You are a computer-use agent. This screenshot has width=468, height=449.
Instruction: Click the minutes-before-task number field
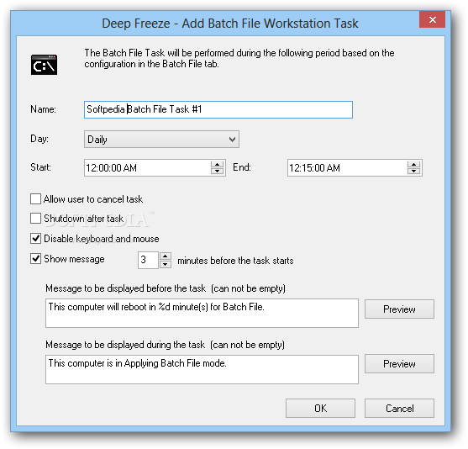(148, 260)
